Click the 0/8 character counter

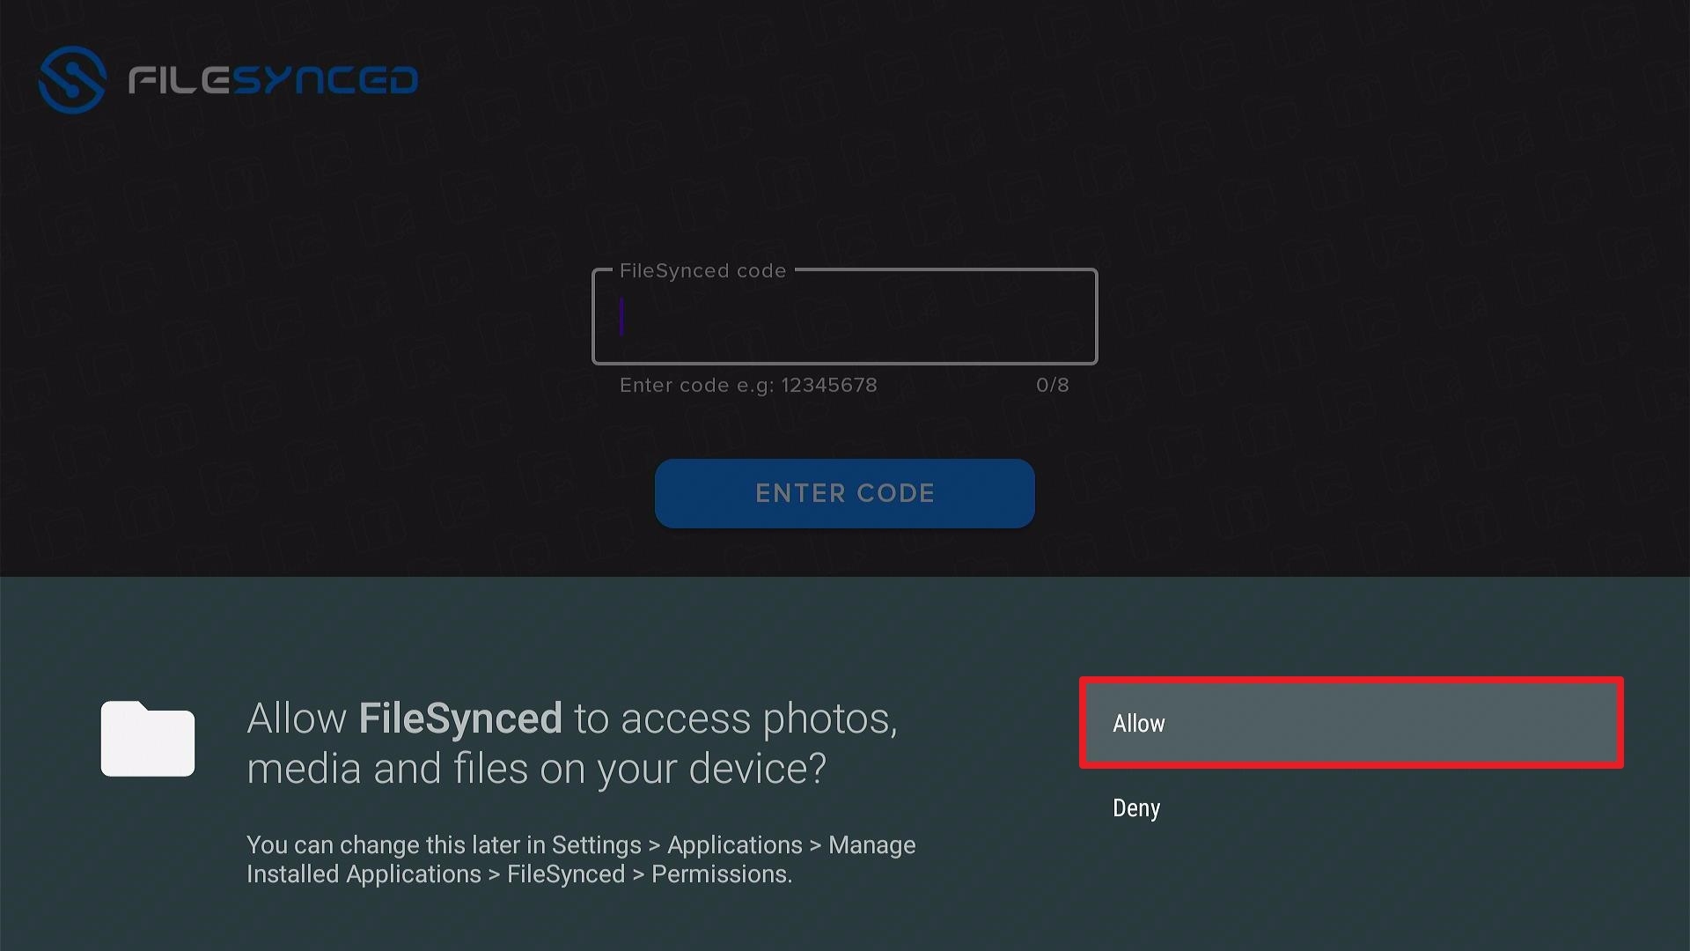click(1053, 386)
